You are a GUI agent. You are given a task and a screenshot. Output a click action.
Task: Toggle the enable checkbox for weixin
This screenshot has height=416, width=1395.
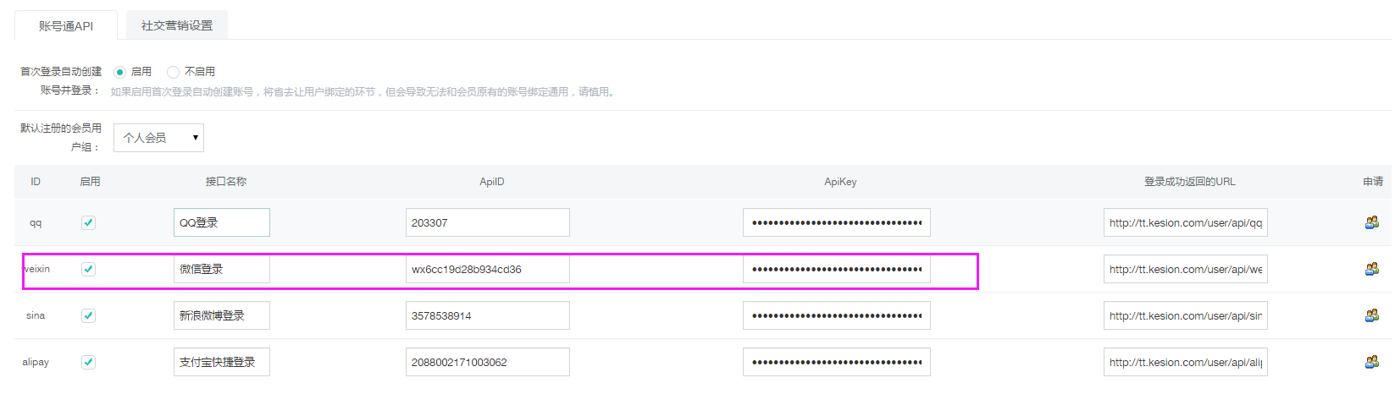(x=88, y=269)
